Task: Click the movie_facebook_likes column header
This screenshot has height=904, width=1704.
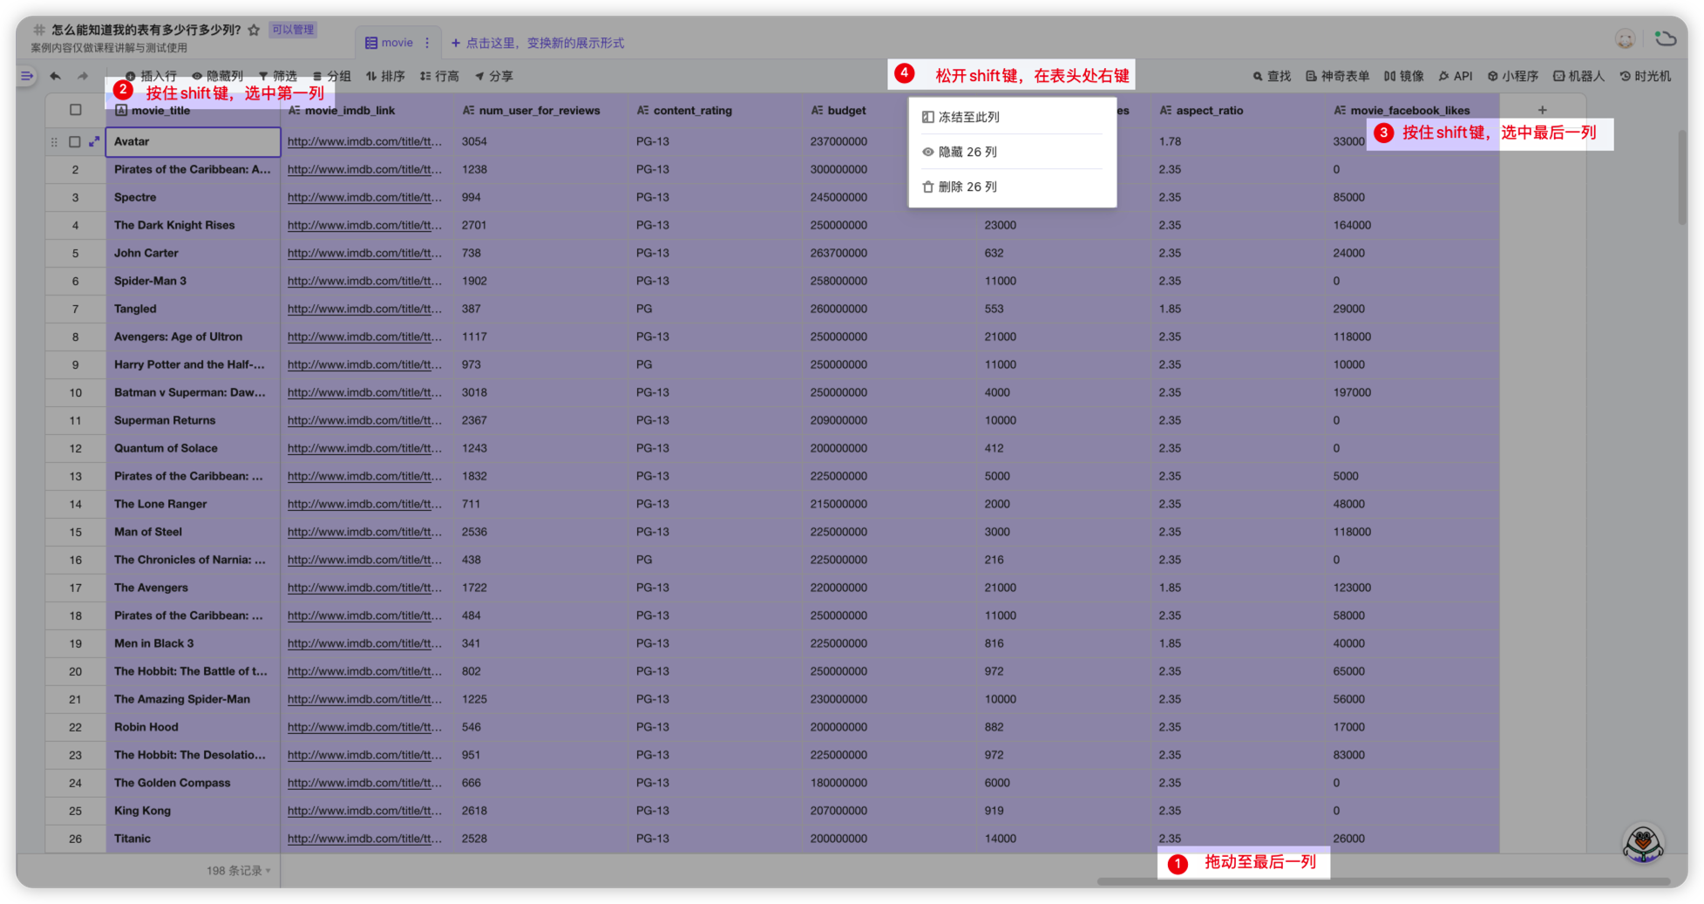Action: coord(1413,111)
